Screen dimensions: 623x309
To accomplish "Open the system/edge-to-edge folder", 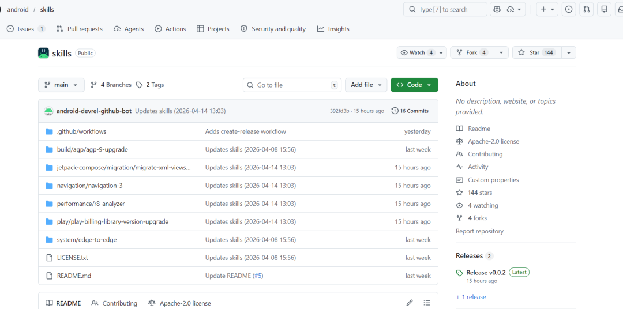I will pos(87,239).
